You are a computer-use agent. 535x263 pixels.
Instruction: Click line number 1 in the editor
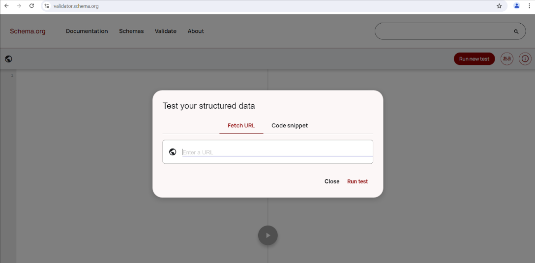(12, 75)
